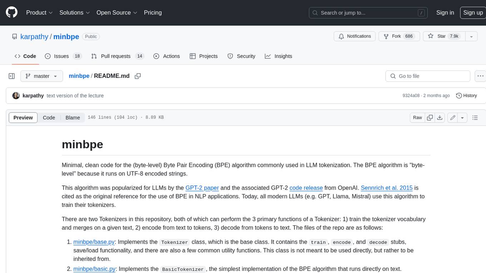Switch to the Issues tab
The image size is (486, 273).
click(63, 56)
